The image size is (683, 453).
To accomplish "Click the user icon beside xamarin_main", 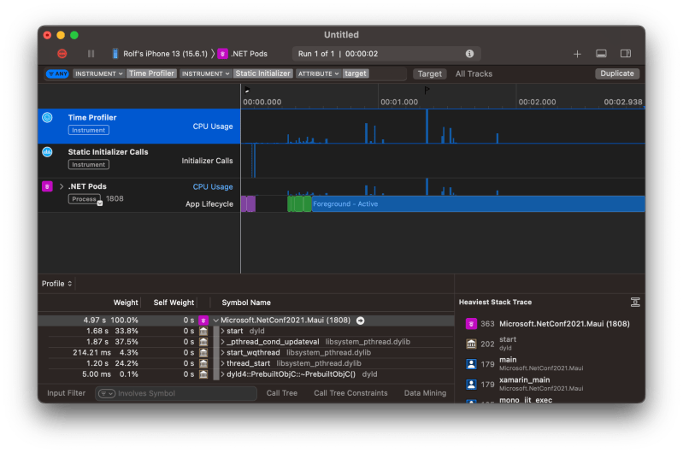I will [x=471, y=384].
